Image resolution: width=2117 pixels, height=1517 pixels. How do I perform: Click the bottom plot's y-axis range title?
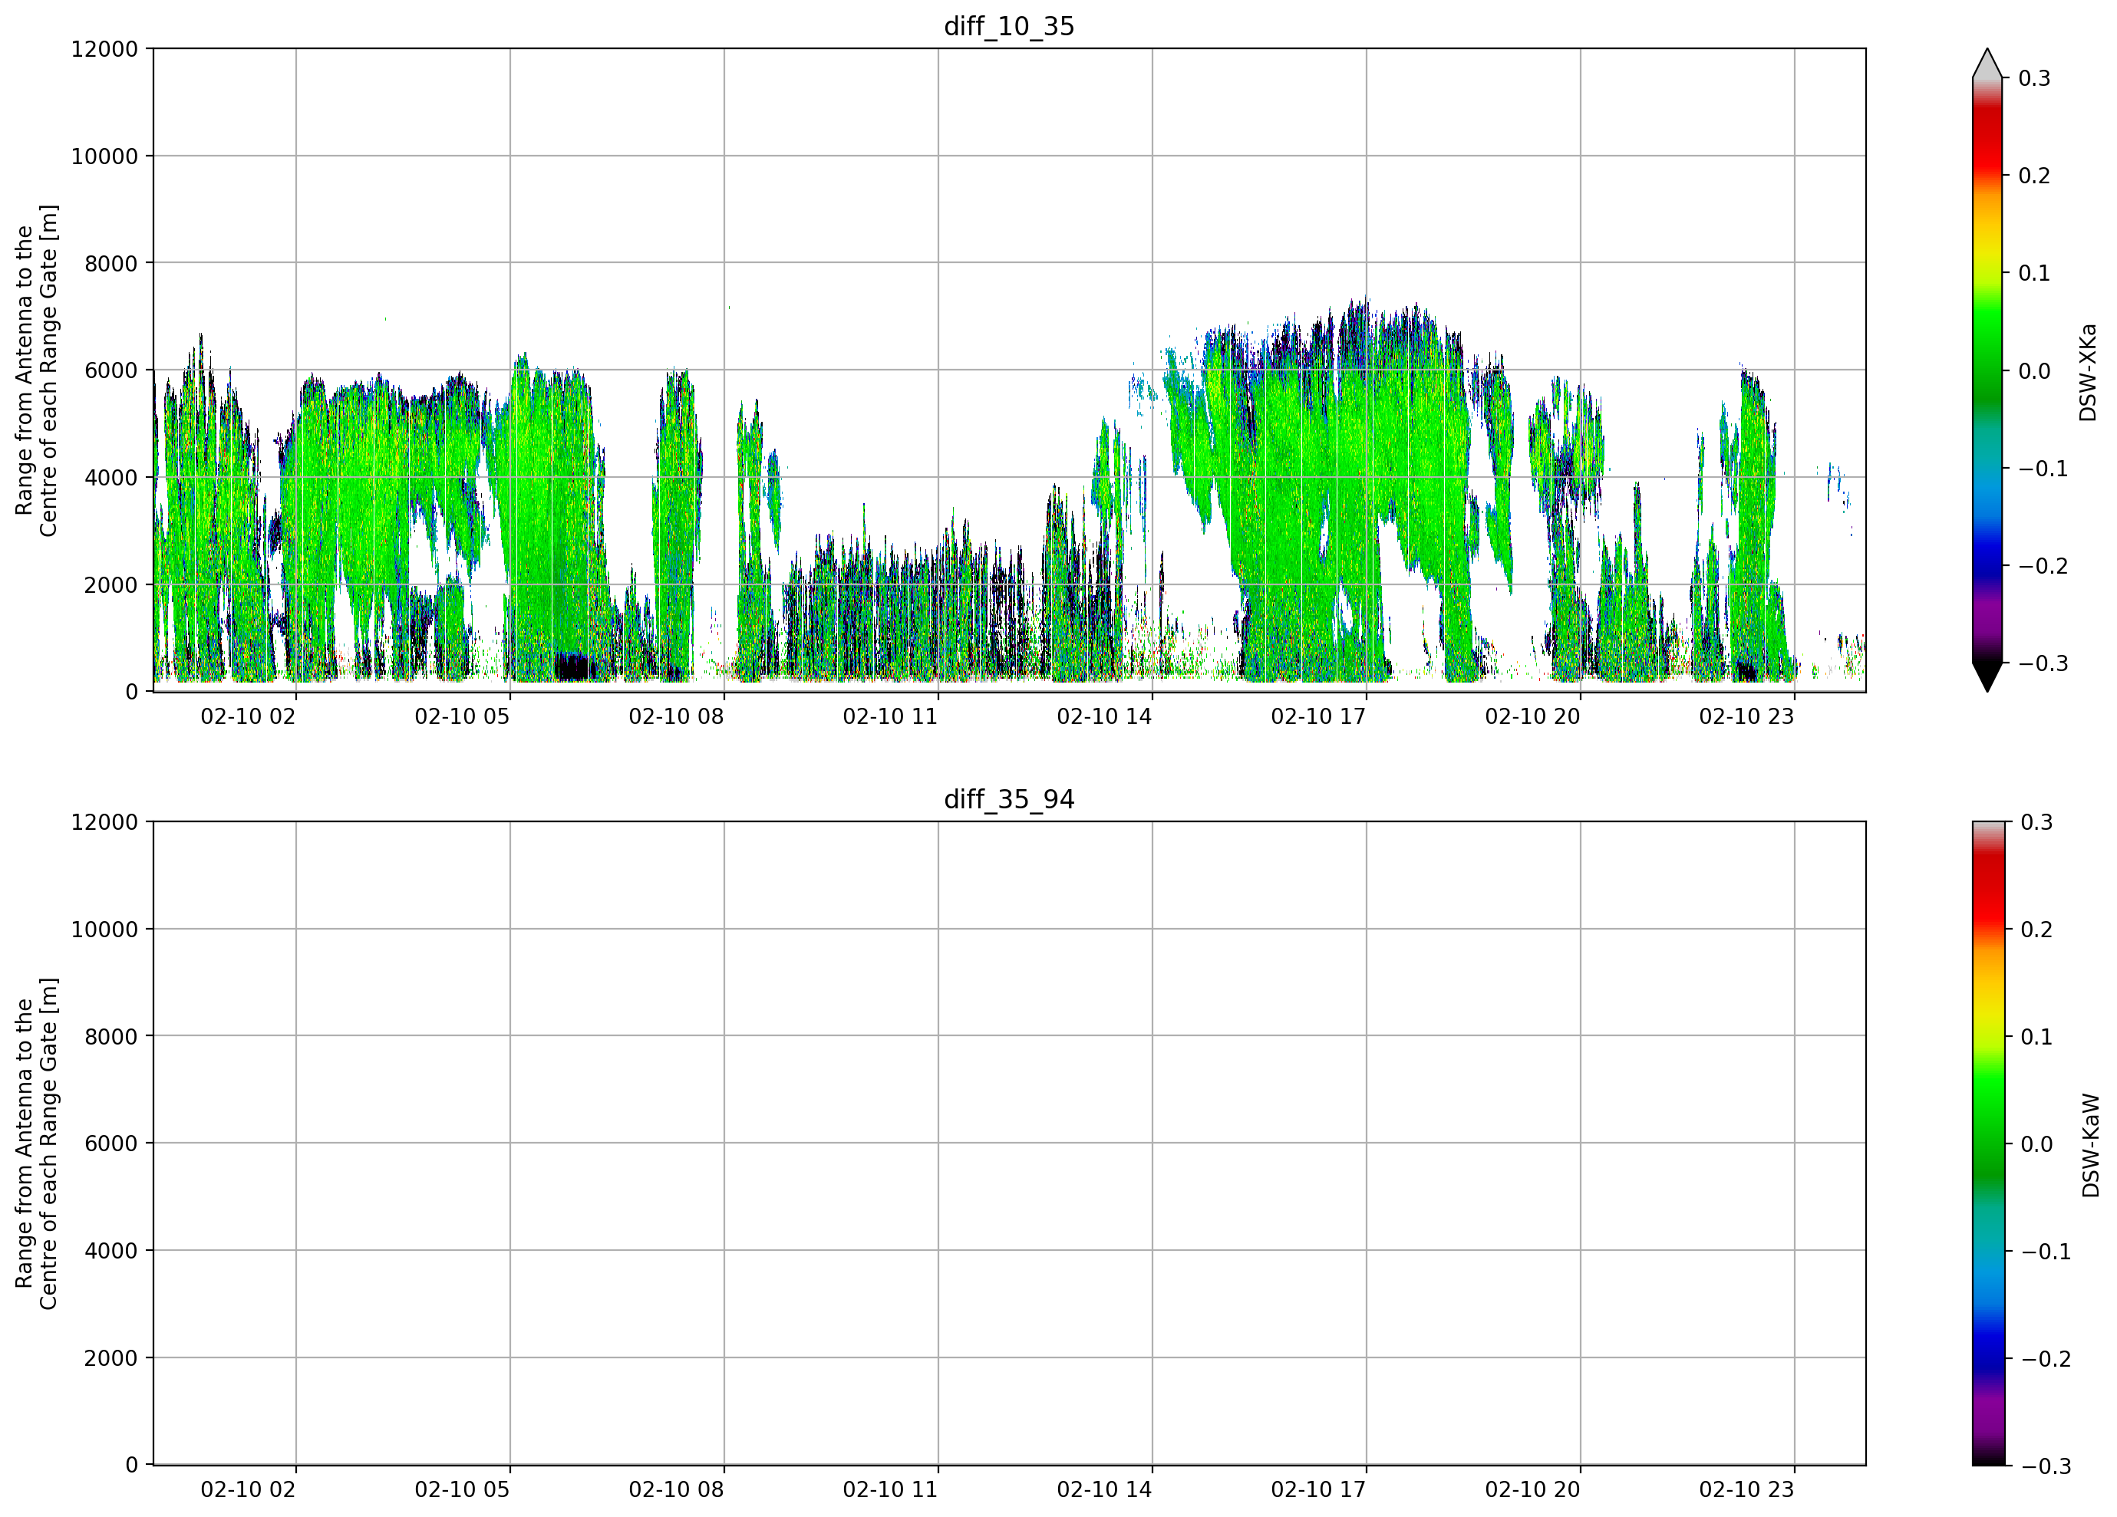(x=36, y=1144)
